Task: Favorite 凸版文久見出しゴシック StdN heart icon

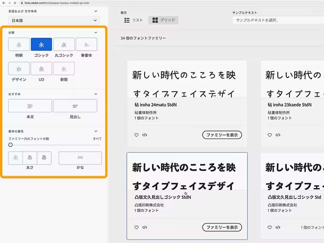Action: (x=137, y=227)
